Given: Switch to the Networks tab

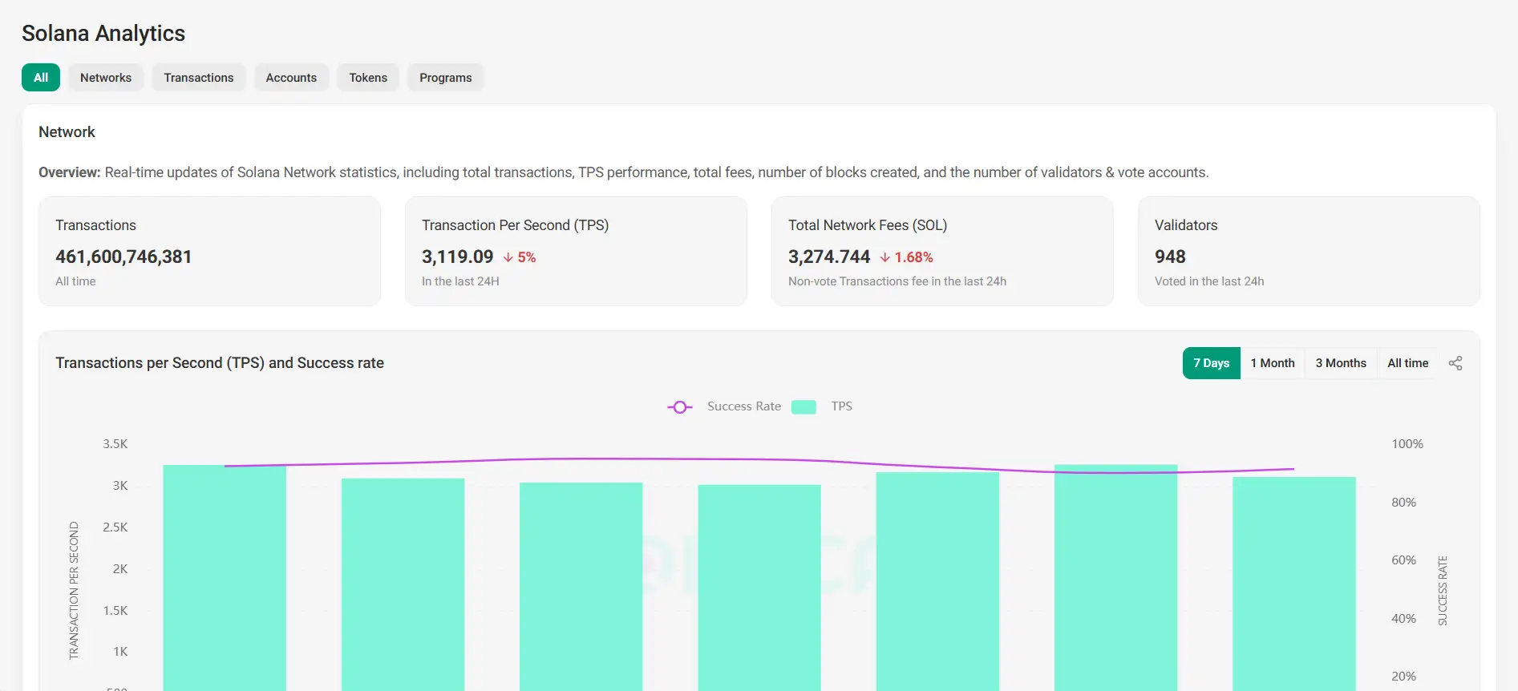Looking at the screenshot, I should pos(106,78).
